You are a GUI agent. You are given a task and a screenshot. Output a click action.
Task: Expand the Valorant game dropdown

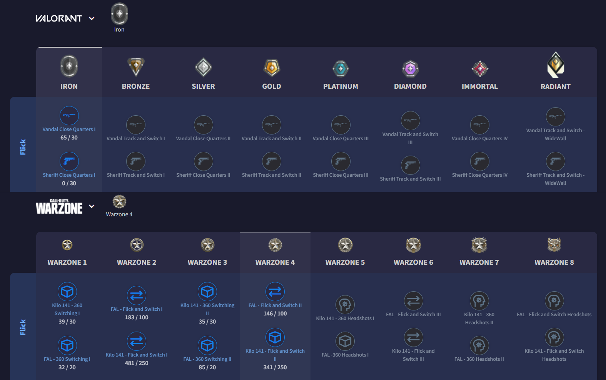92,18
